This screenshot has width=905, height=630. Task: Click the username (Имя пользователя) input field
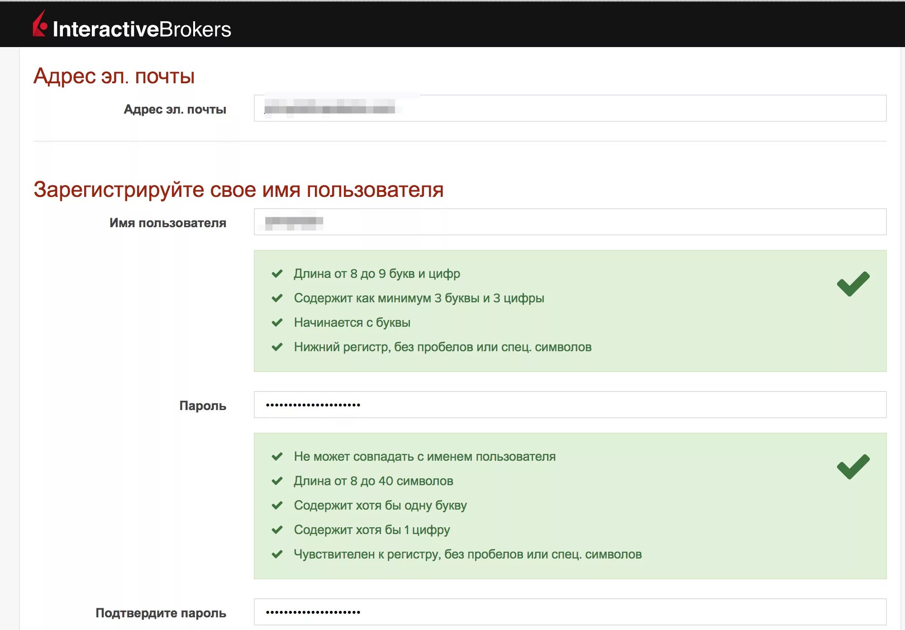pos(569,222)
